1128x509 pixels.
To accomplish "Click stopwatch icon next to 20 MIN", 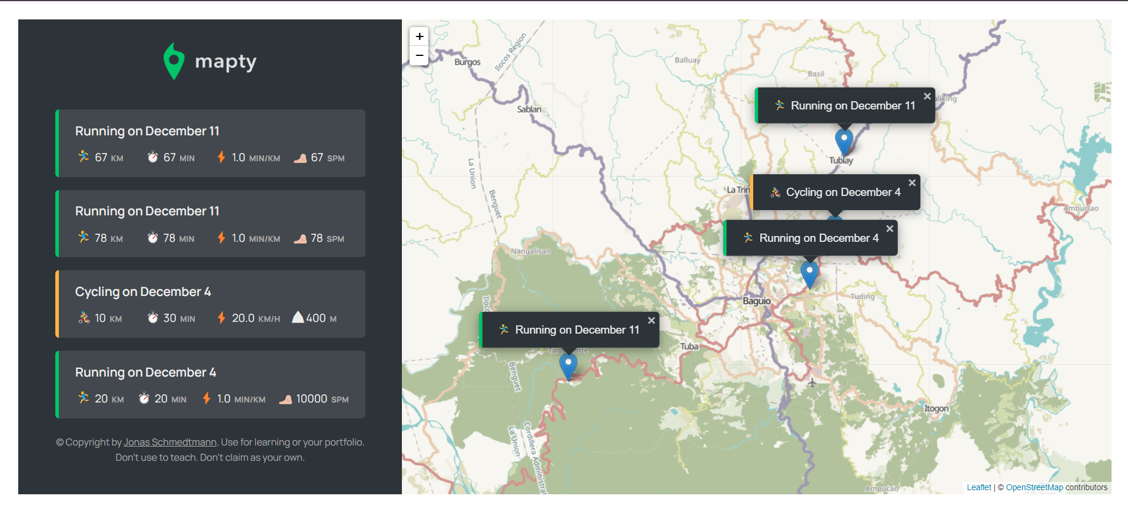I will pos(144,398).
